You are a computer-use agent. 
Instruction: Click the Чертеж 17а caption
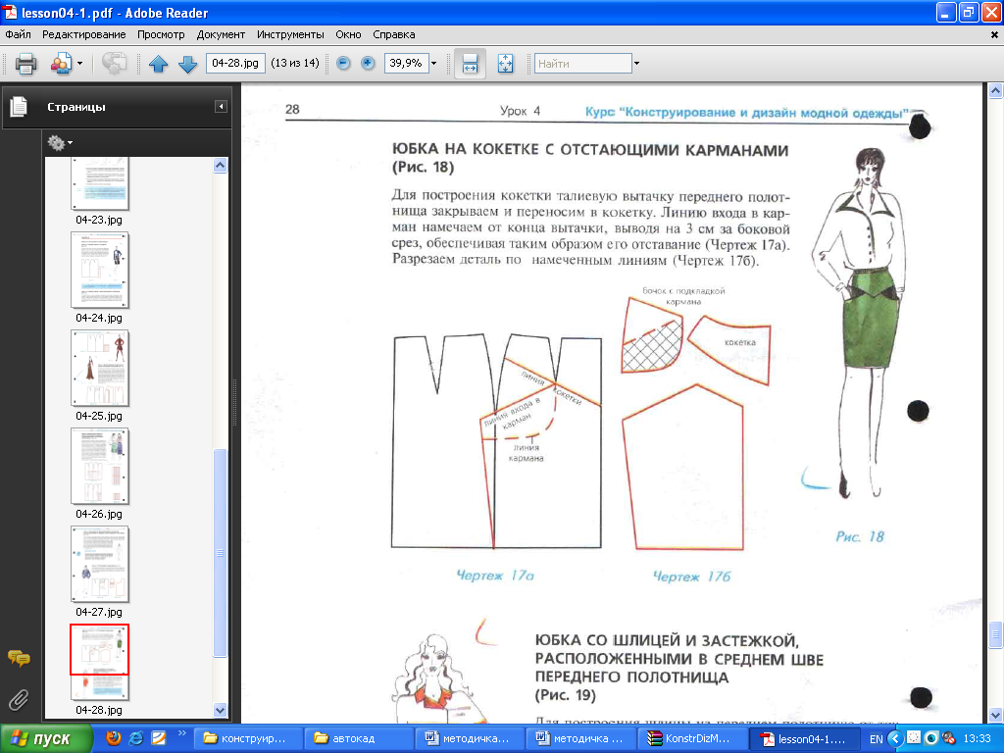pos(495,575)
